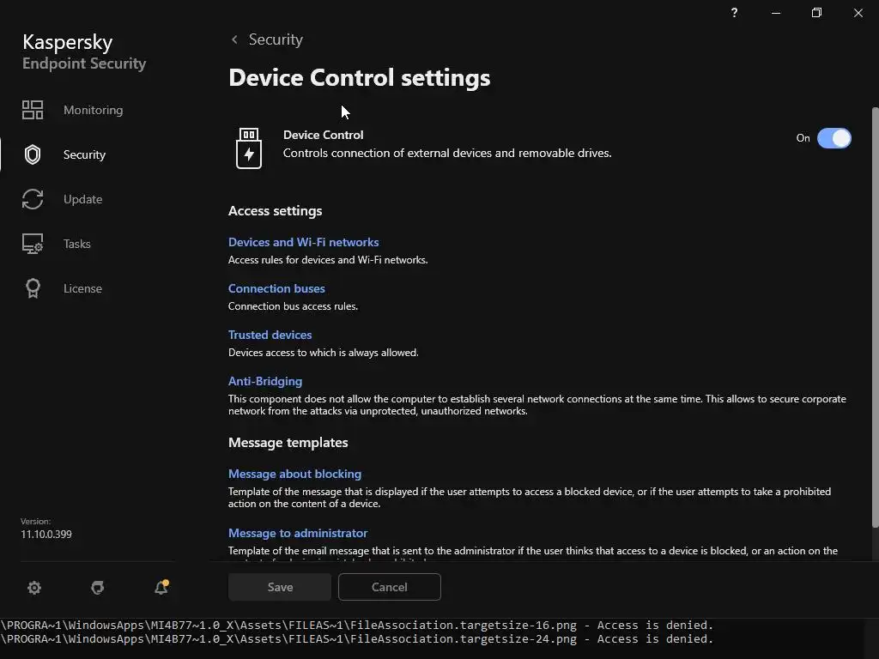The width and height of the screenshot is (879, 659).
Task: Open Anti-Bridging settings link
Action: (265, 381)
